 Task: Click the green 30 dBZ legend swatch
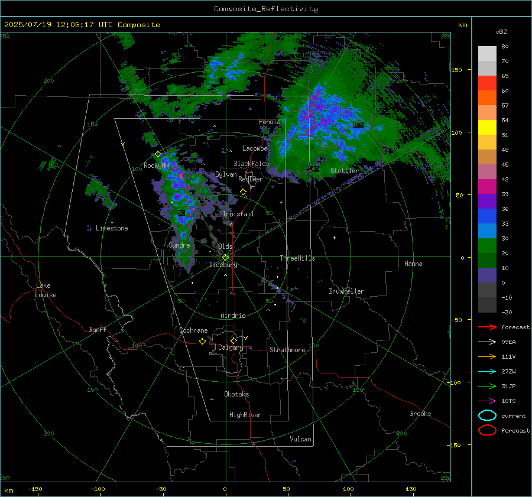click(487, 245)
